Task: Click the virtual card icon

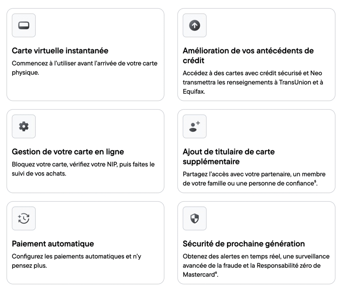Action: tap(24, 25)
